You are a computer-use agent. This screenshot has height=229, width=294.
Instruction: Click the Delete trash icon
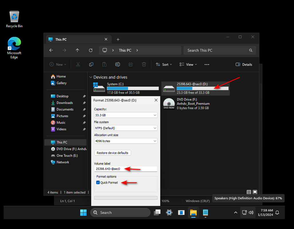click(144, 64)
